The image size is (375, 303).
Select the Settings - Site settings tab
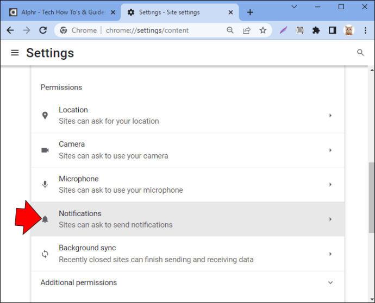180,12
